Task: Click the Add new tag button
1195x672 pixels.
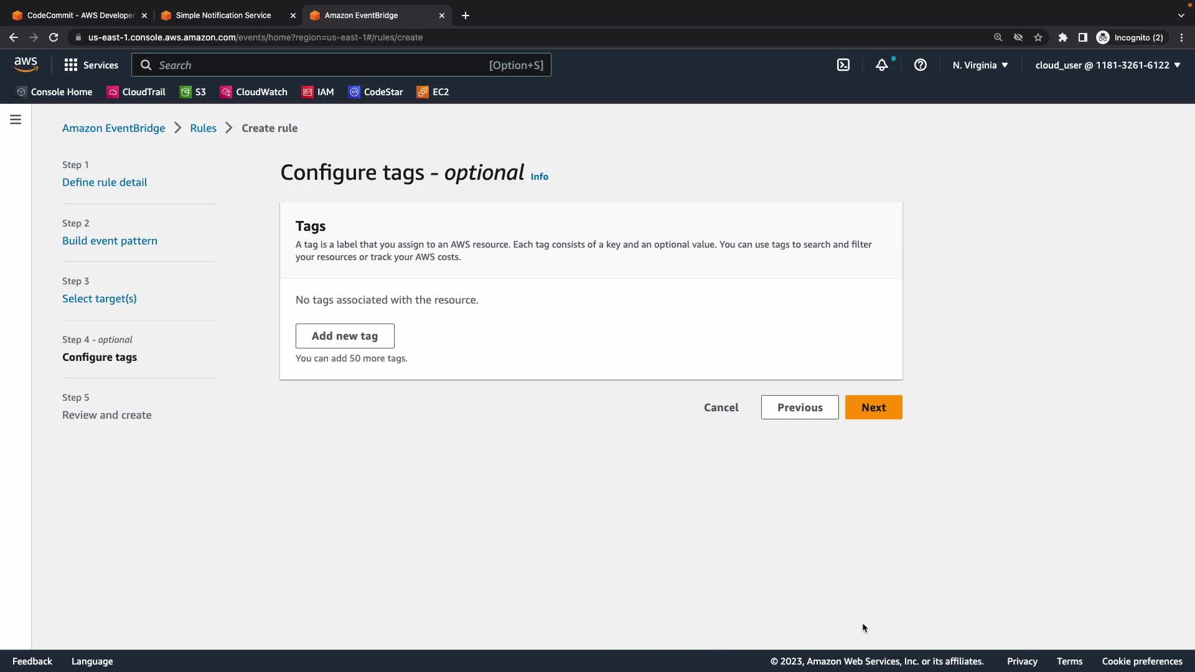Action: coord(345,336)
